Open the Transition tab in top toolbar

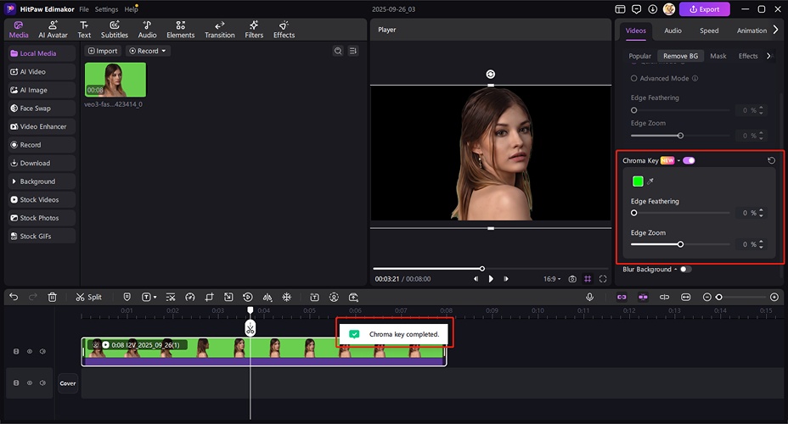pos(219,30)
